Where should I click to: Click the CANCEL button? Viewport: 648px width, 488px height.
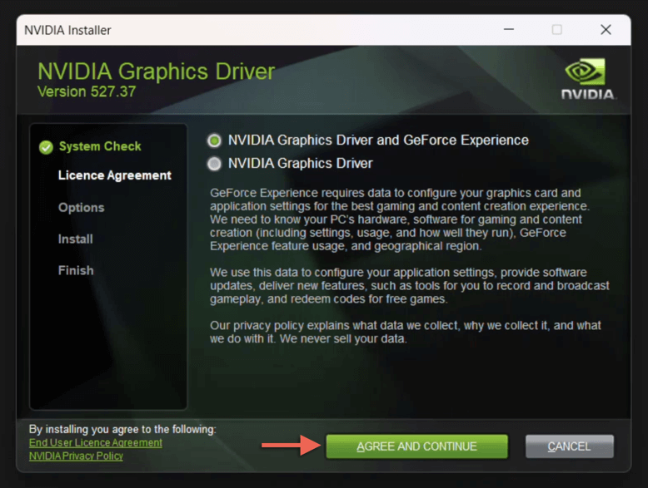[569, 446]
